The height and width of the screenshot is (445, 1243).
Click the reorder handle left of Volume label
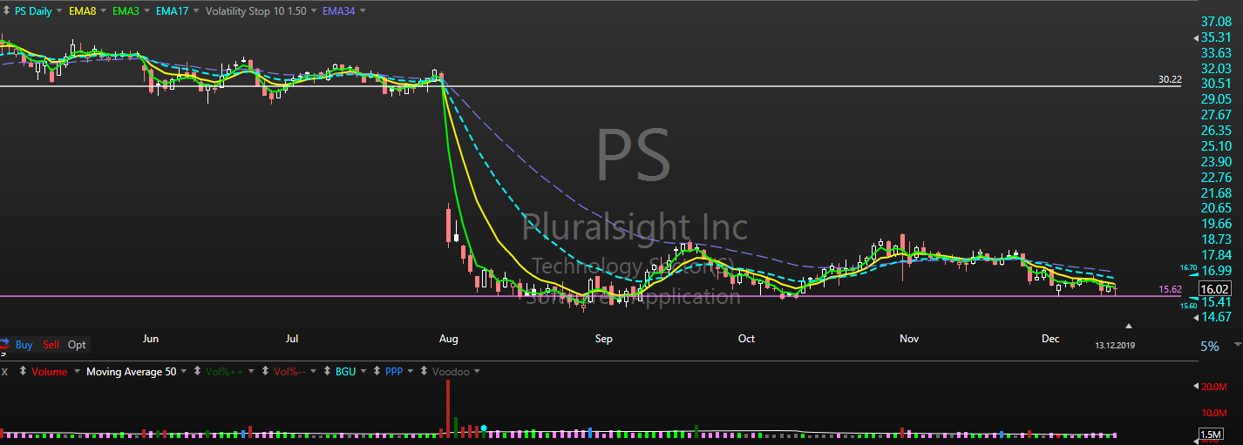point(24,372)
